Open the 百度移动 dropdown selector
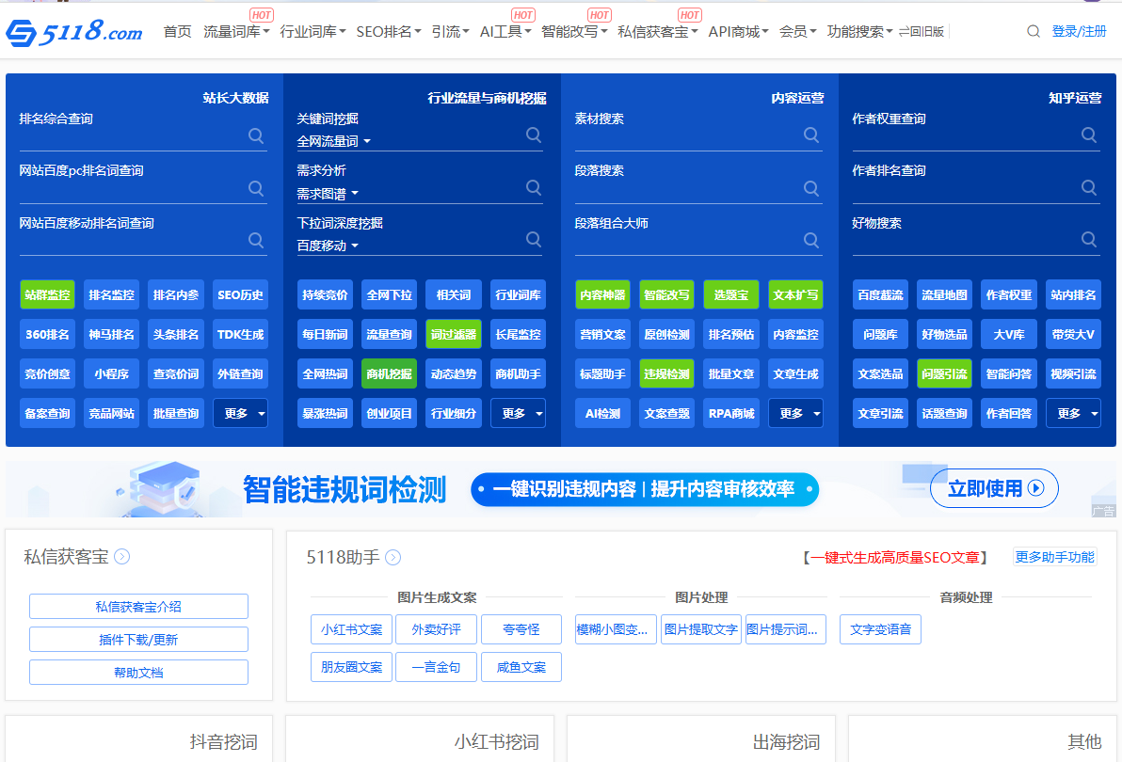This screenshot has width=1122, height=762. coord(328,246)
